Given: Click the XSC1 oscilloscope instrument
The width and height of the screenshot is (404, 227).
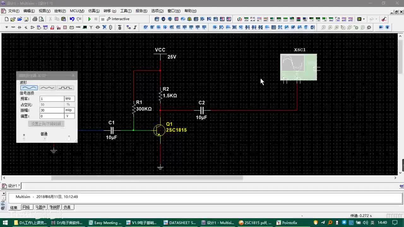Looking at the screenshot, I should [x=298, y=67].
